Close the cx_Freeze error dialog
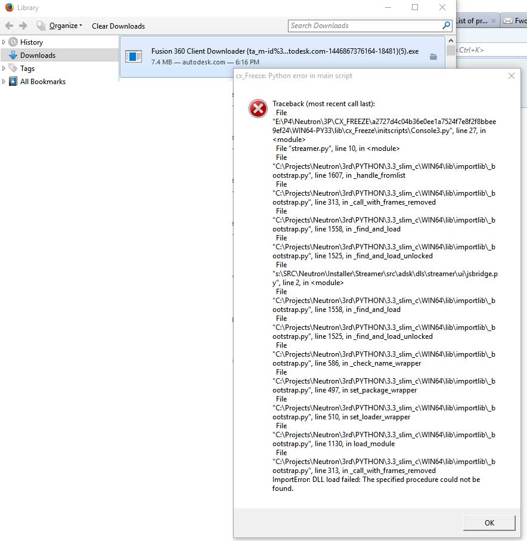Screen dimensions: 527x541 point(511,76)
